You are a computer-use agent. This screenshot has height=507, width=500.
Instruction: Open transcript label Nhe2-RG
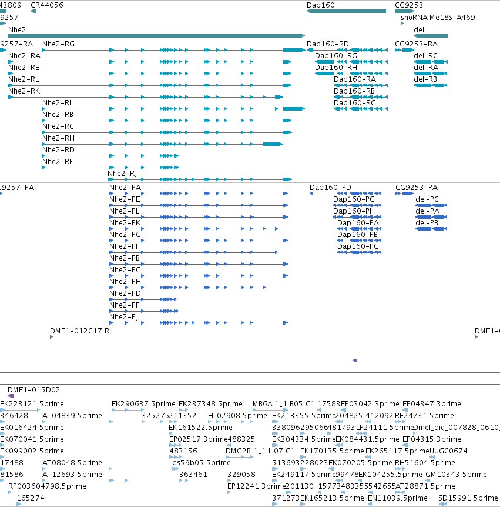click(x=58, y=44)
